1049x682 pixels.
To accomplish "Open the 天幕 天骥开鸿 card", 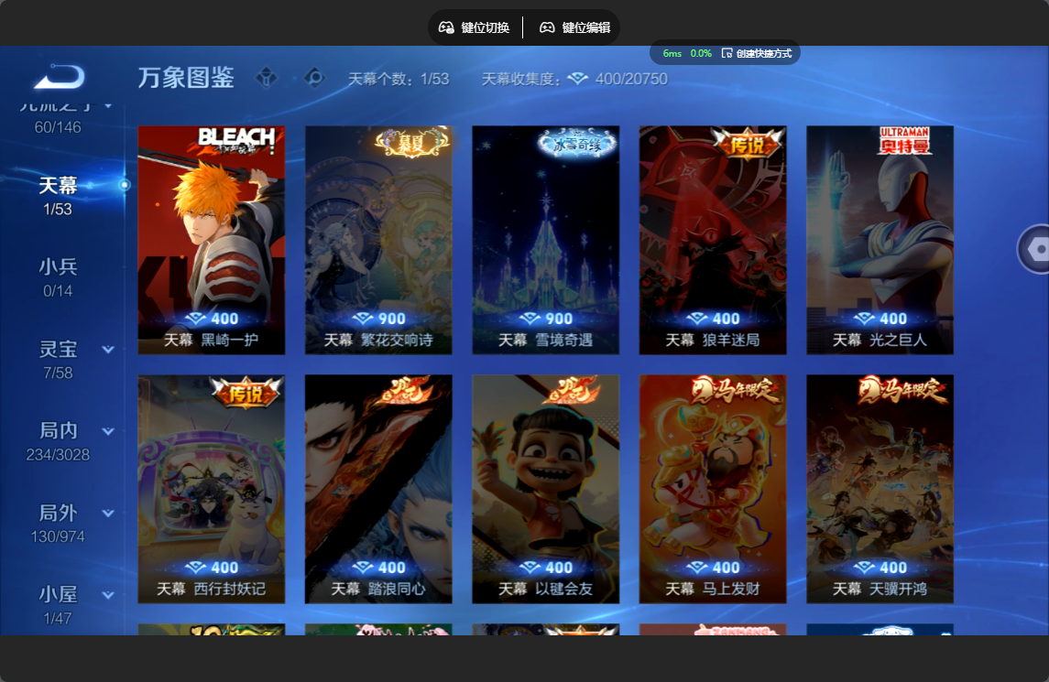I will pyautogui.click(x=880, y=490).
